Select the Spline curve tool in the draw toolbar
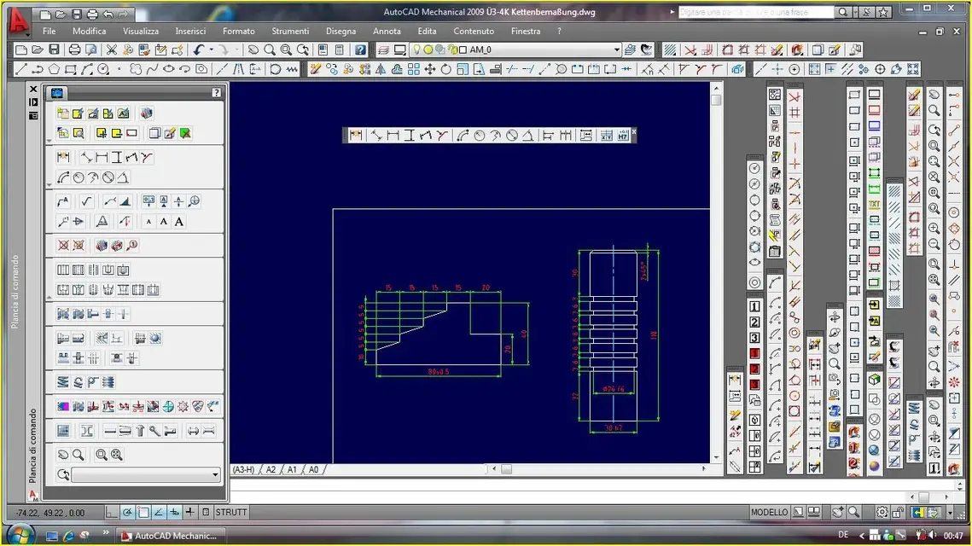 click(152, 69)
